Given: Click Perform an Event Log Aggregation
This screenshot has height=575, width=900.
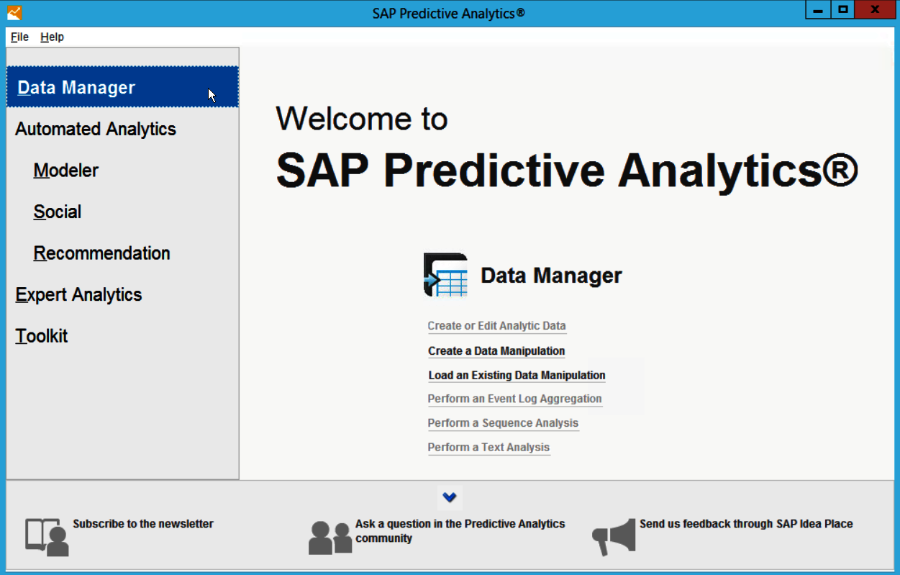Looking at the screenshot, I should point(514,399).
